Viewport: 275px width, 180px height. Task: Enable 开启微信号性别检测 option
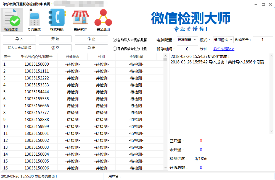pos(130,49)
